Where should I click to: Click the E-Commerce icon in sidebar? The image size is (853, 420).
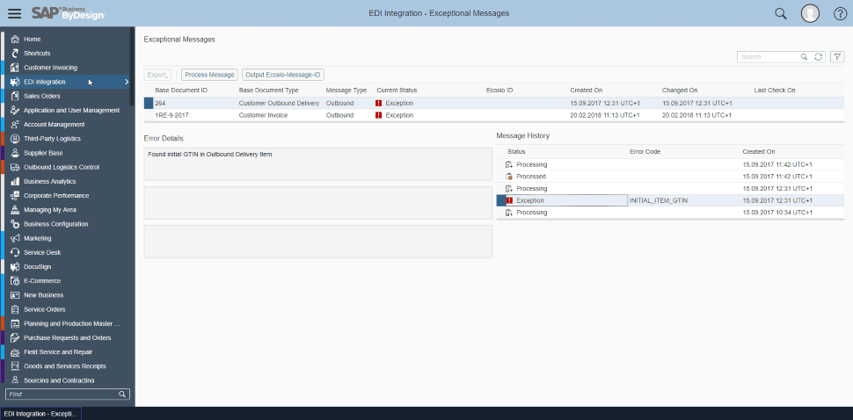15,280
